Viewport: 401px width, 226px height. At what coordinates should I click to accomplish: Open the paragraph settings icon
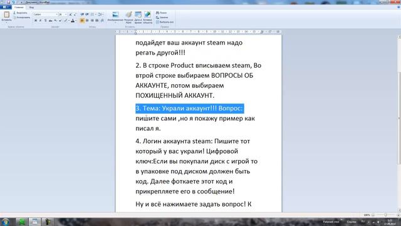[102, 21]
